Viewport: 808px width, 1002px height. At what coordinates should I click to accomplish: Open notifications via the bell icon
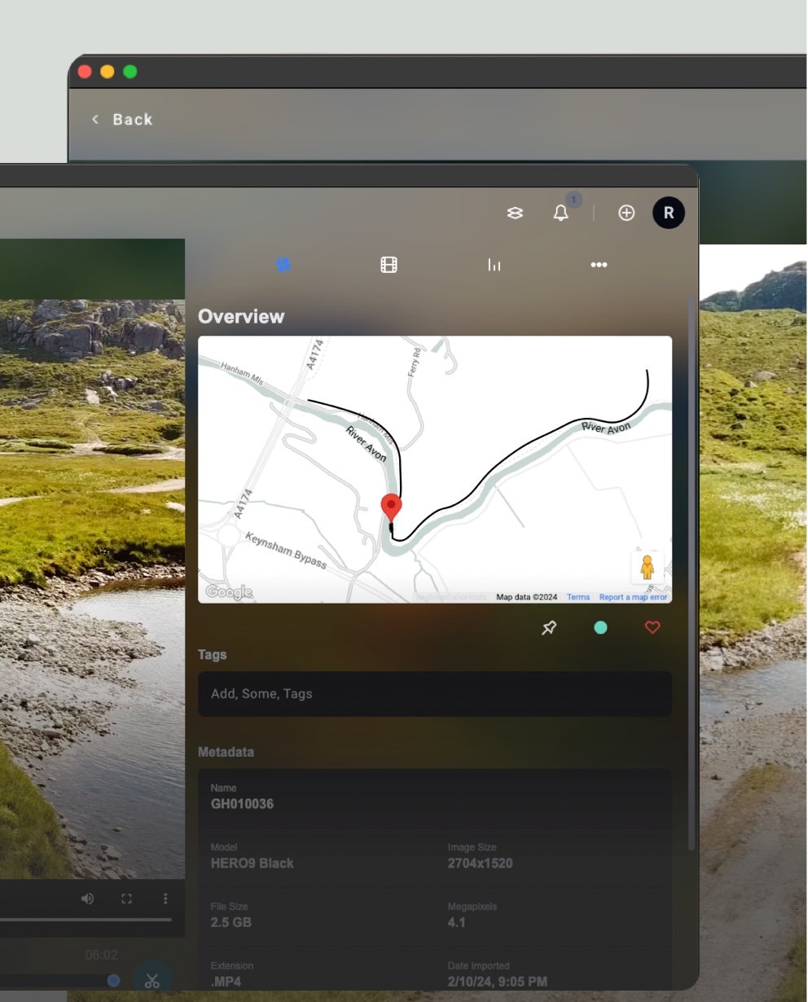561,213
